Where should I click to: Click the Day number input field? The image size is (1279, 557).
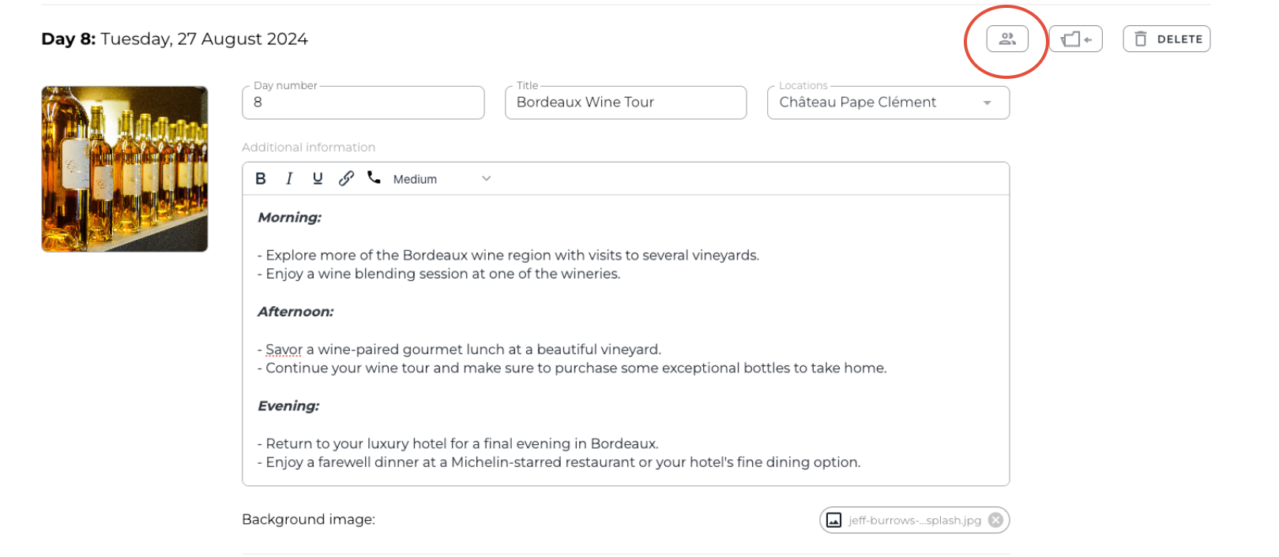pyautogui.click(x=363, y=103)
